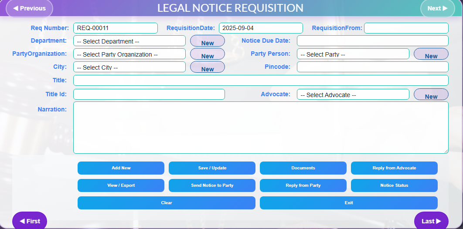463x229 pixels.
Task: Expand the Party Organization dropdown
Action: click(129, 54)
